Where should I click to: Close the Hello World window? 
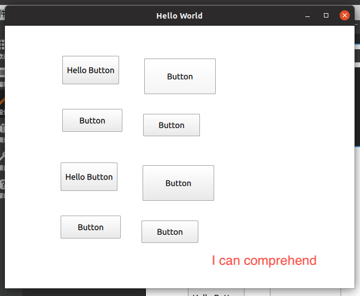point(345,15)
